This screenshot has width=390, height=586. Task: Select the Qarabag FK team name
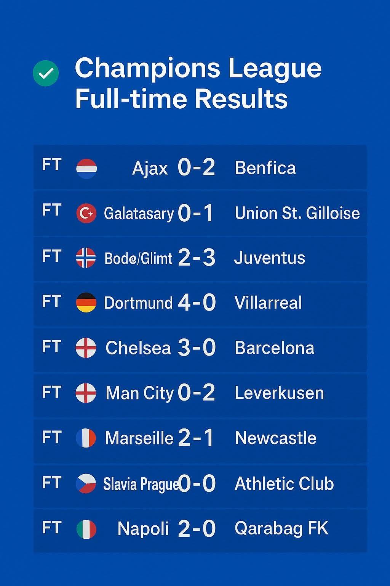coord(281,529)
